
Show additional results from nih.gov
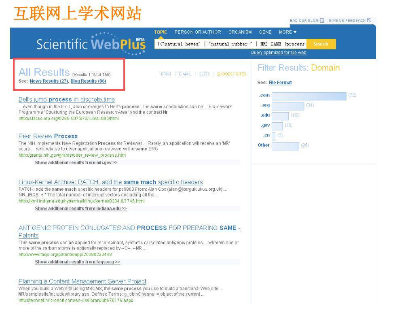pyautogui.click(x=76, y=163)
